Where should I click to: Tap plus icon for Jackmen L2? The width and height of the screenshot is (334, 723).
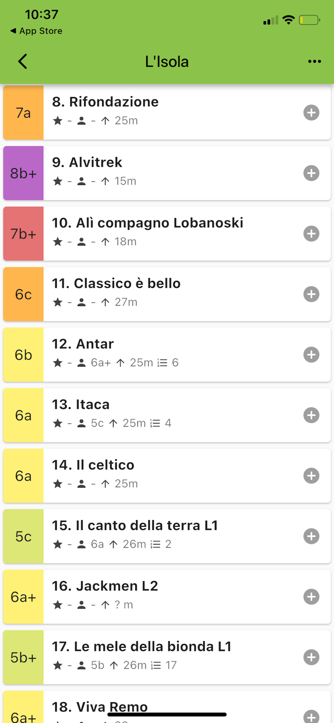311,597
